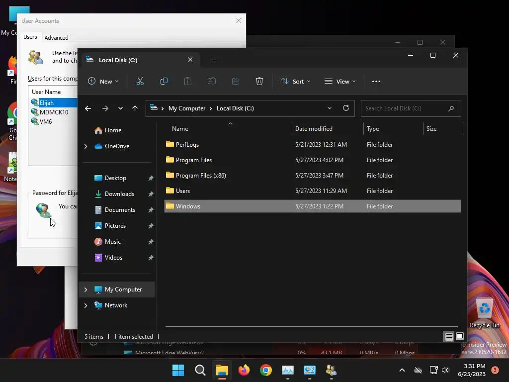This screenshot has height=382, width=509.
Task: Open the three-dot See more menu
Action: point(376,82)
